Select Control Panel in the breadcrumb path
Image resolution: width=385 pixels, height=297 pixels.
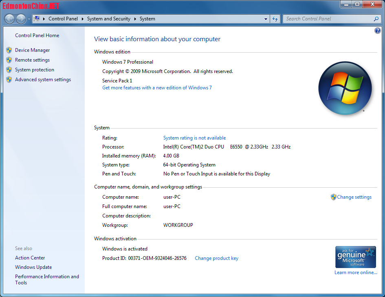pos(63,19)
